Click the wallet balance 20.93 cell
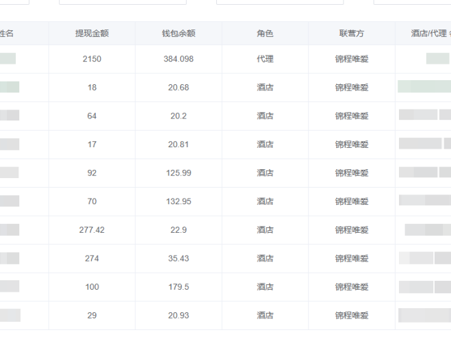Image resolution: width=451 pixels, height=339 pixels. [178, 315]
